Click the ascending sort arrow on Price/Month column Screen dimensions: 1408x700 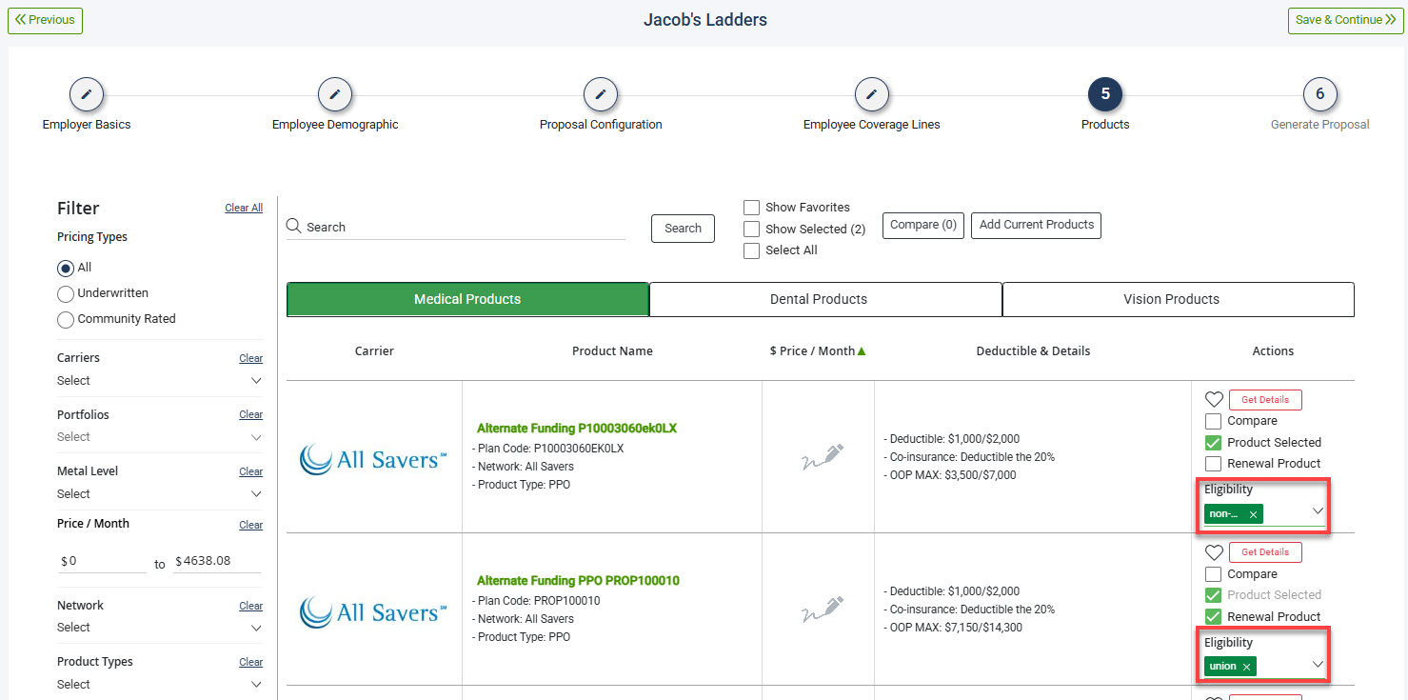pyautogui.click(x=862, y=350)
